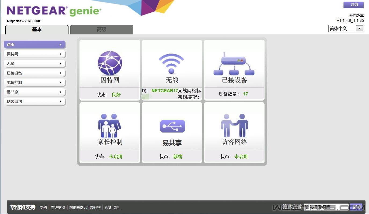Open 家长控制 in the sidebar
The width and height of the screenshot is (369, 214).
click(35, 83)
